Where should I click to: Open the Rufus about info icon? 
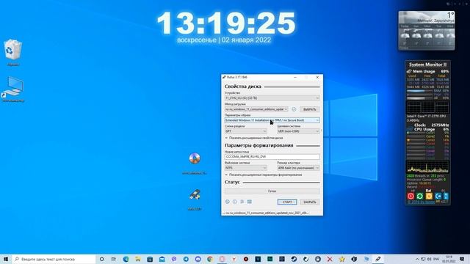point(235,202)
